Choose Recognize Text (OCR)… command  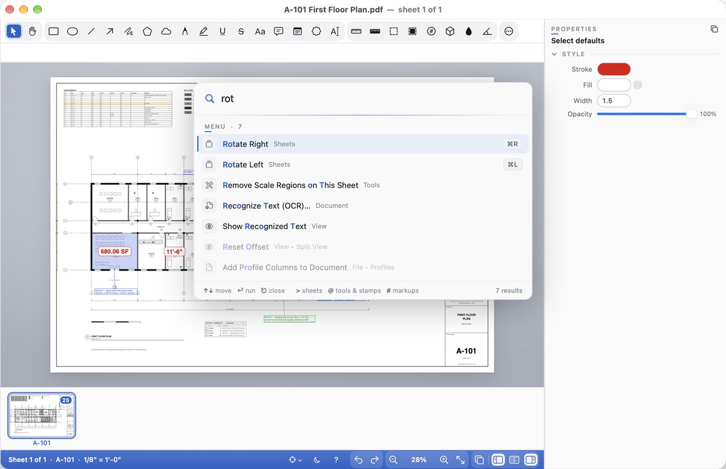tap(363, 205)
